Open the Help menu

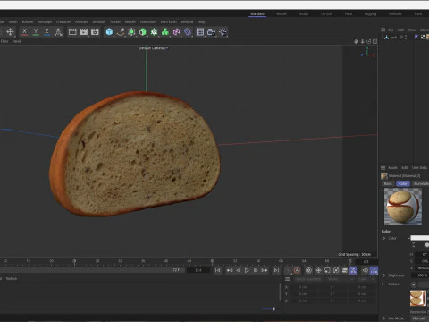[201, 21]
